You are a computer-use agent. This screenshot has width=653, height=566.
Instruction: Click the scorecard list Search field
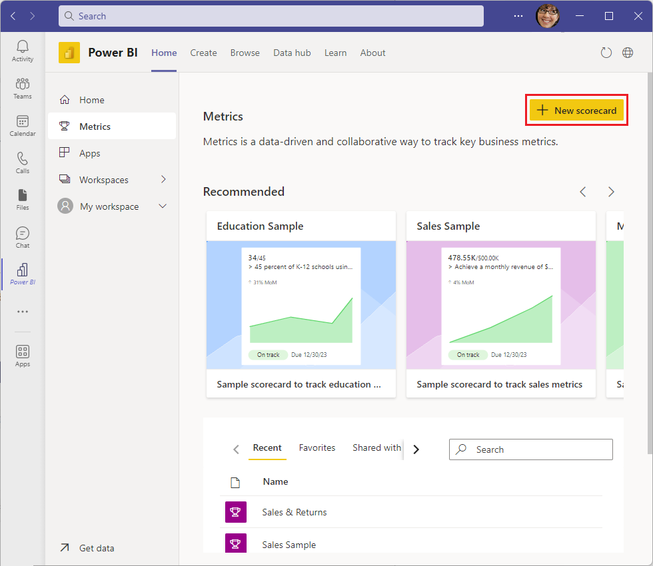(531, 449)
